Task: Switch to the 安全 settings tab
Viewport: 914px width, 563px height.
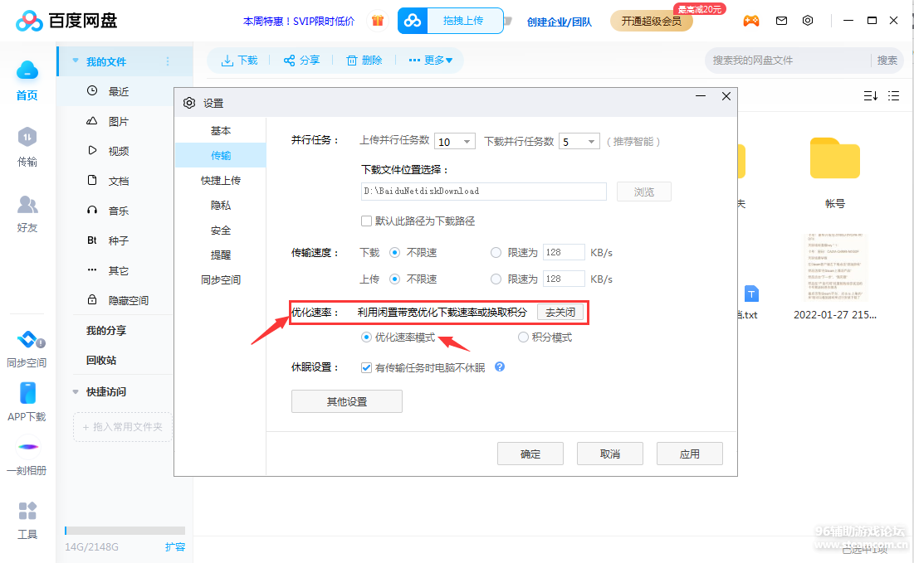Action: [221, 230]
